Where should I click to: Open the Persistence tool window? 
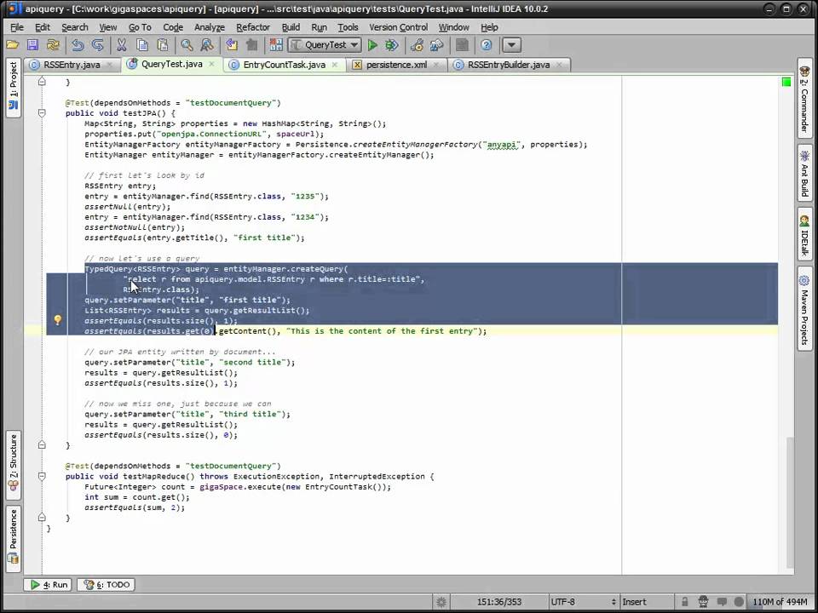[13, 537]
